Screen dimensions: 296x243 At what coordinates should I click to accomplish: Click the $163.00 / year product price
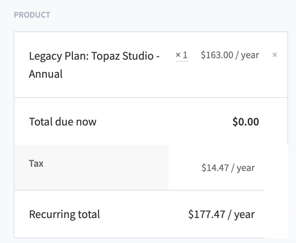230,55
